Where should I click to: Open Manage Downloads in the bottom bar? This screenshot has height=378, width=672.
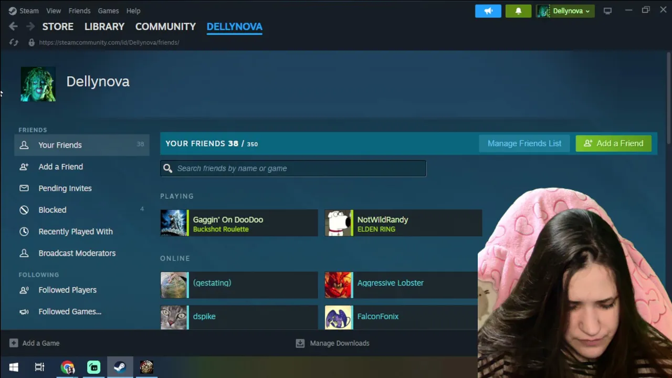click(333, 343)
